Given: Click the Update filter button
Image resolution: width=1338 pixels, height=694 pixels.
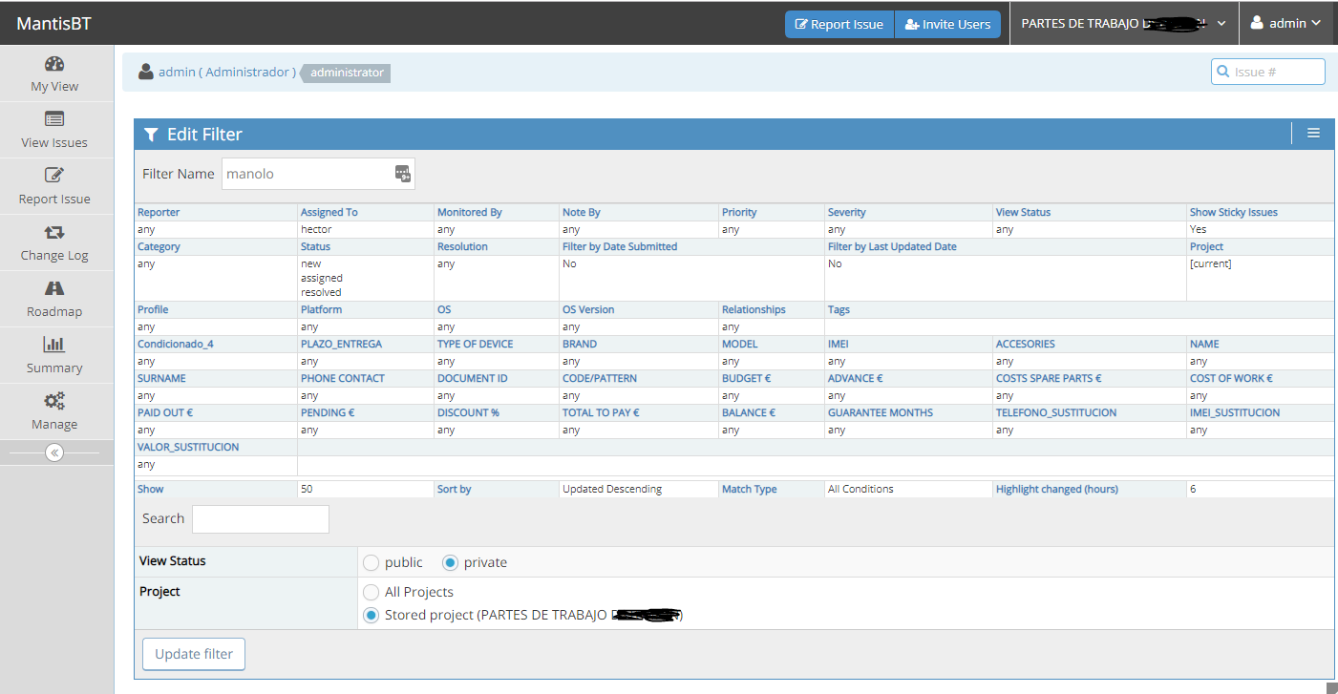Looking at the screenshot, I should pyautogui.click(x=194, y=654).
